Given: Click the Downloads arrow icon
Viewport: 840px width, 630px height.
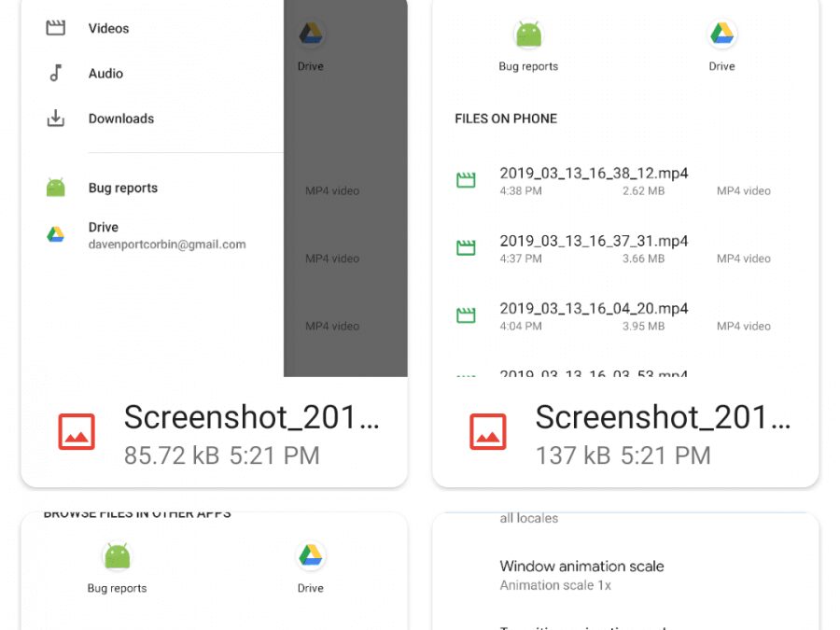Looking at the screenshot, I should coord(56,119).
